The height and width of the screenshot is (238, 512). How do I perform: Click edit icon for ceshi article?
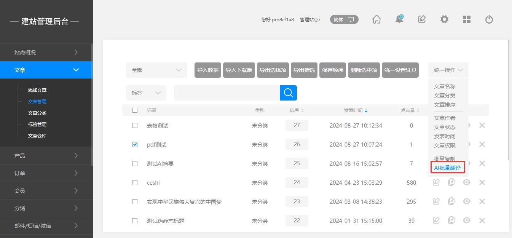[436, 182]
